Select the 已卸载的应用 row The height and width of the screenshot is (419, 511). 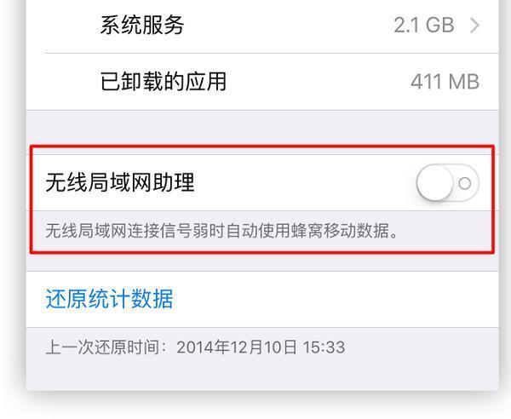[x=262, y=82]
